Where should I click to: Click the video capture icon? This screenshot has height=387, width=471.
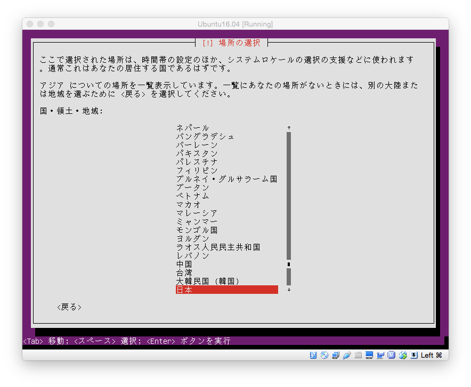(x=380, y=355)
